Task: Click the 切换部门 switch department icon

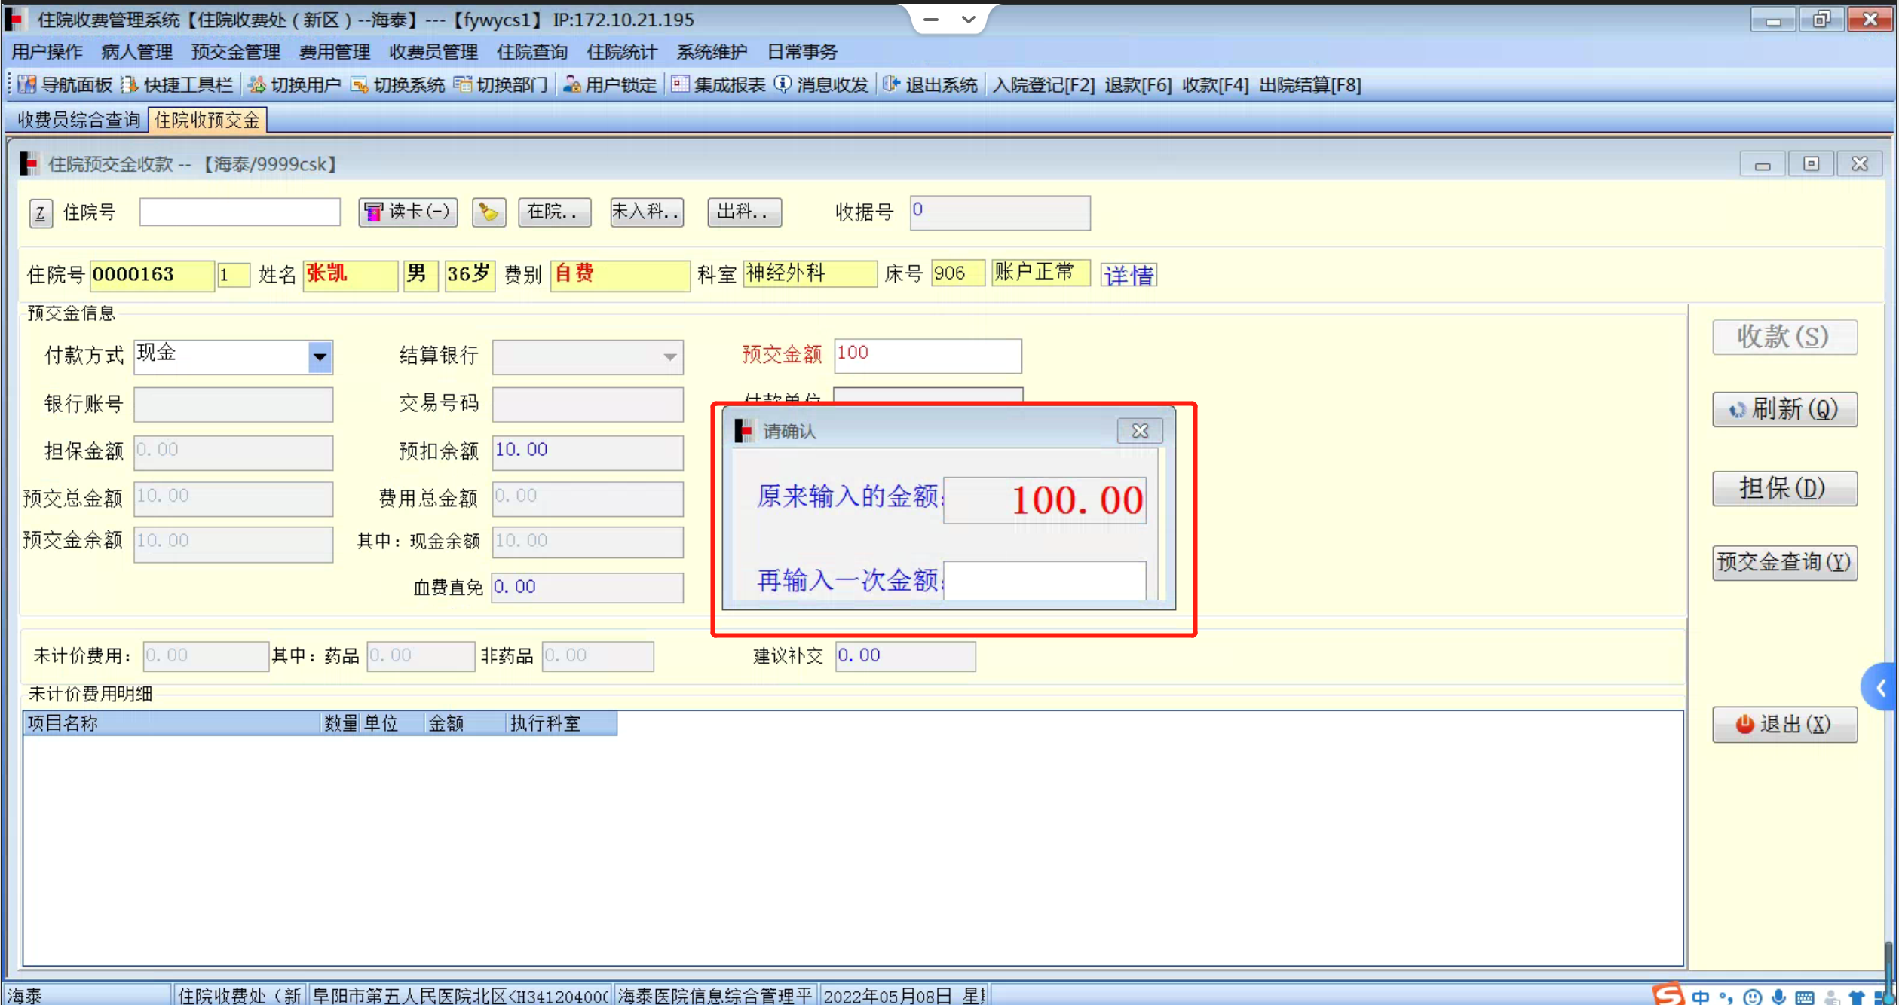Action: [x=462, y=84]
